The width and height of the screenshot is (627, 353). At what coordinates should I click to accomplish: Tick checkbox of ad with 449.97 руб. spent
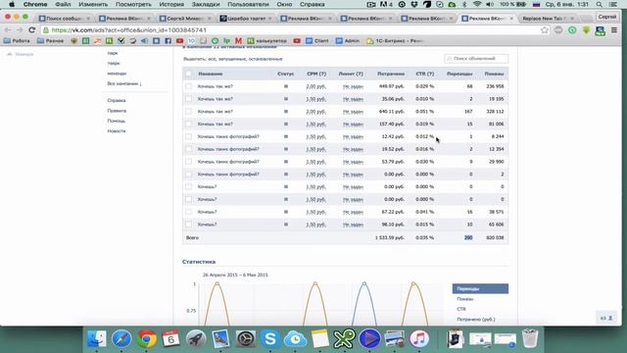pyautogui.click(x=188, y=86)
